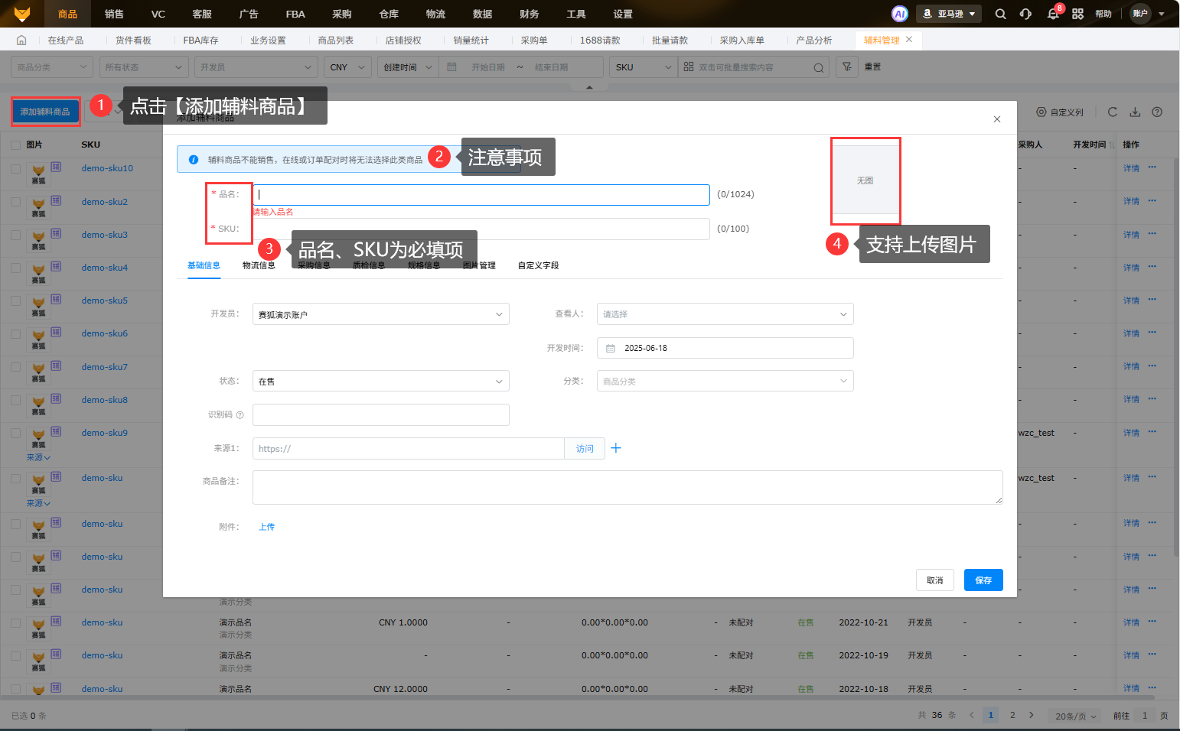Check the checkbox for demo-sku2 row
1180x731 pixels.
tap(15, 202)
